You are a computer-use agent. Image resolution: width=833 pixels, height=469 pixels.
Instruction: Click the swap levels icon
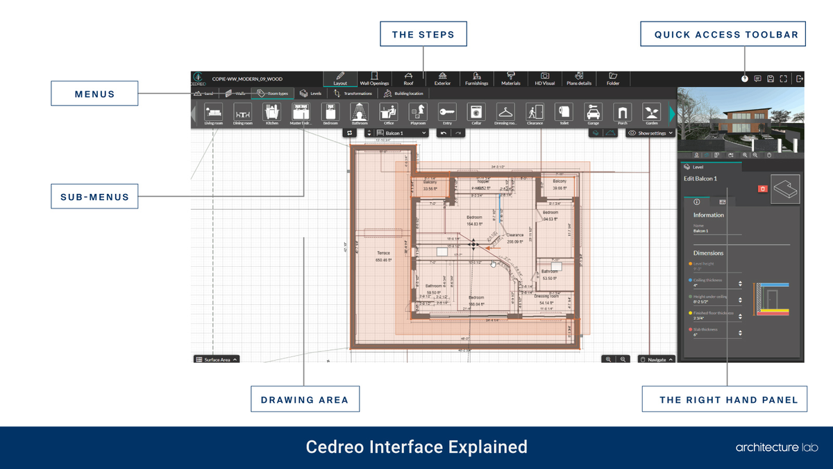point(351,132)
